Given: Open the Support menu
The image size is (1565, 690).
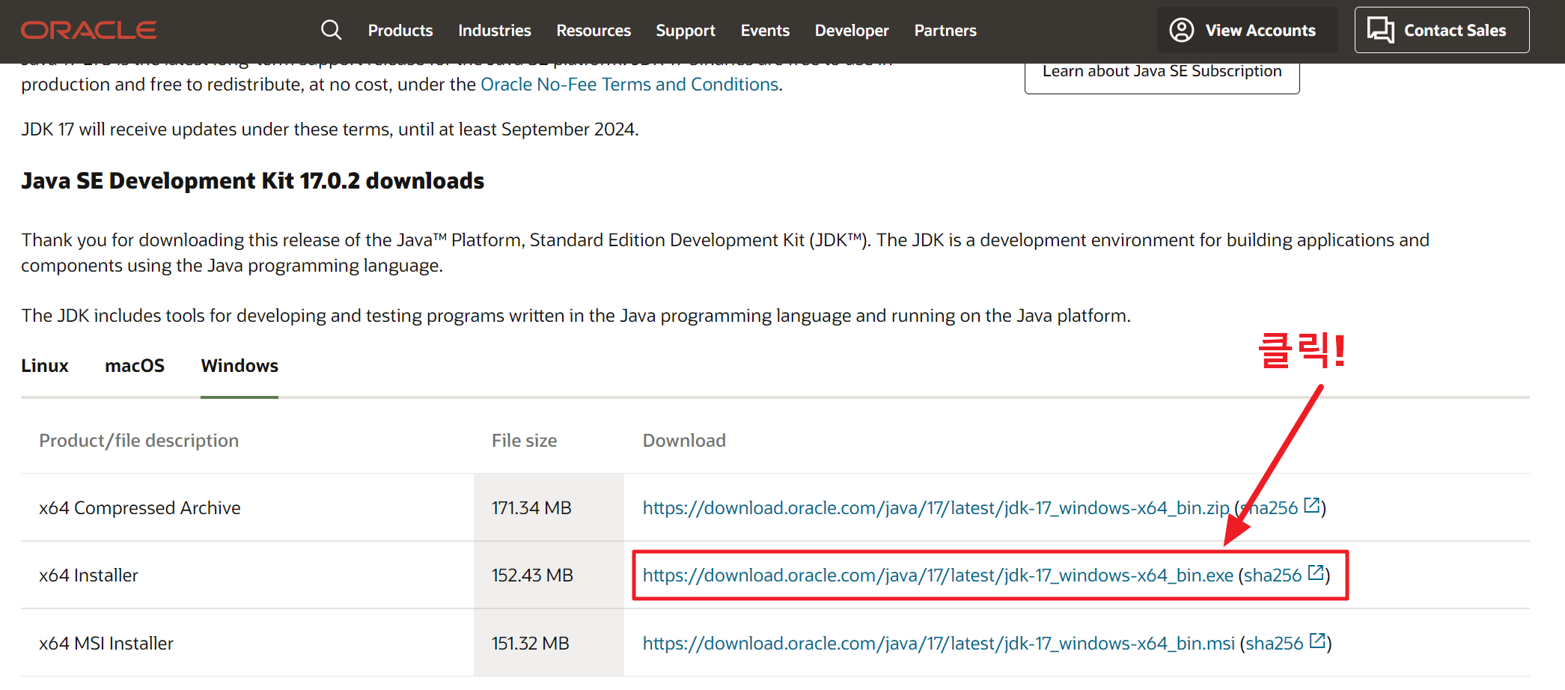Looking at the screenshot, I should pos(686,31).
